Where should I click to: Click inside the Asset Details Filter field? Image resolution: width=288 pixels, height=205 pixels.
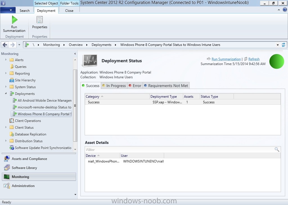pyautogui.click(x=180, y=150)
